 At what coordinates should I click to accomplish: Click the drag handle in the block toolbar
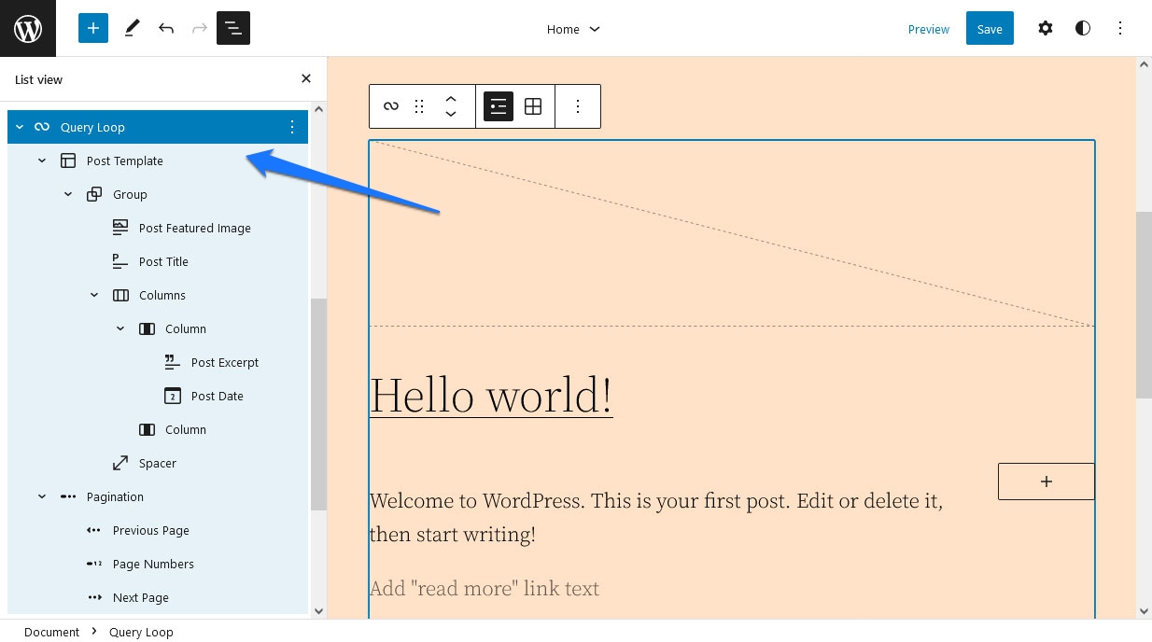click(418, 106)
